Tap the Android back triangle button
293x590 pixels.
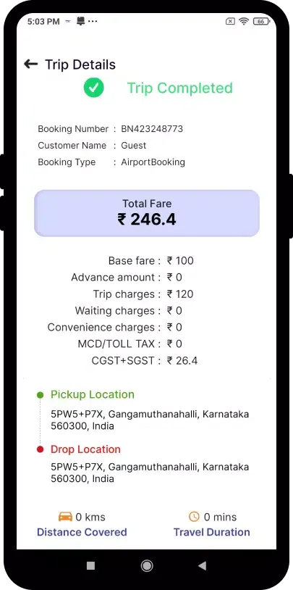[203, 565]
